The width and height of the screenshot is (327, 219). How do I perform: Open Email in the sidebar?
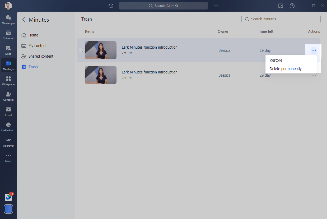pyautogui.click(x=8, y=111)
